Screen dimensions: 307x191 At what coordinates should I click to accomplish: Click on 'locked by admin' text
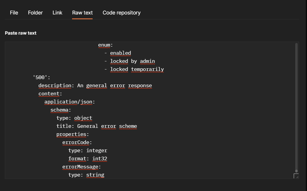132,61
